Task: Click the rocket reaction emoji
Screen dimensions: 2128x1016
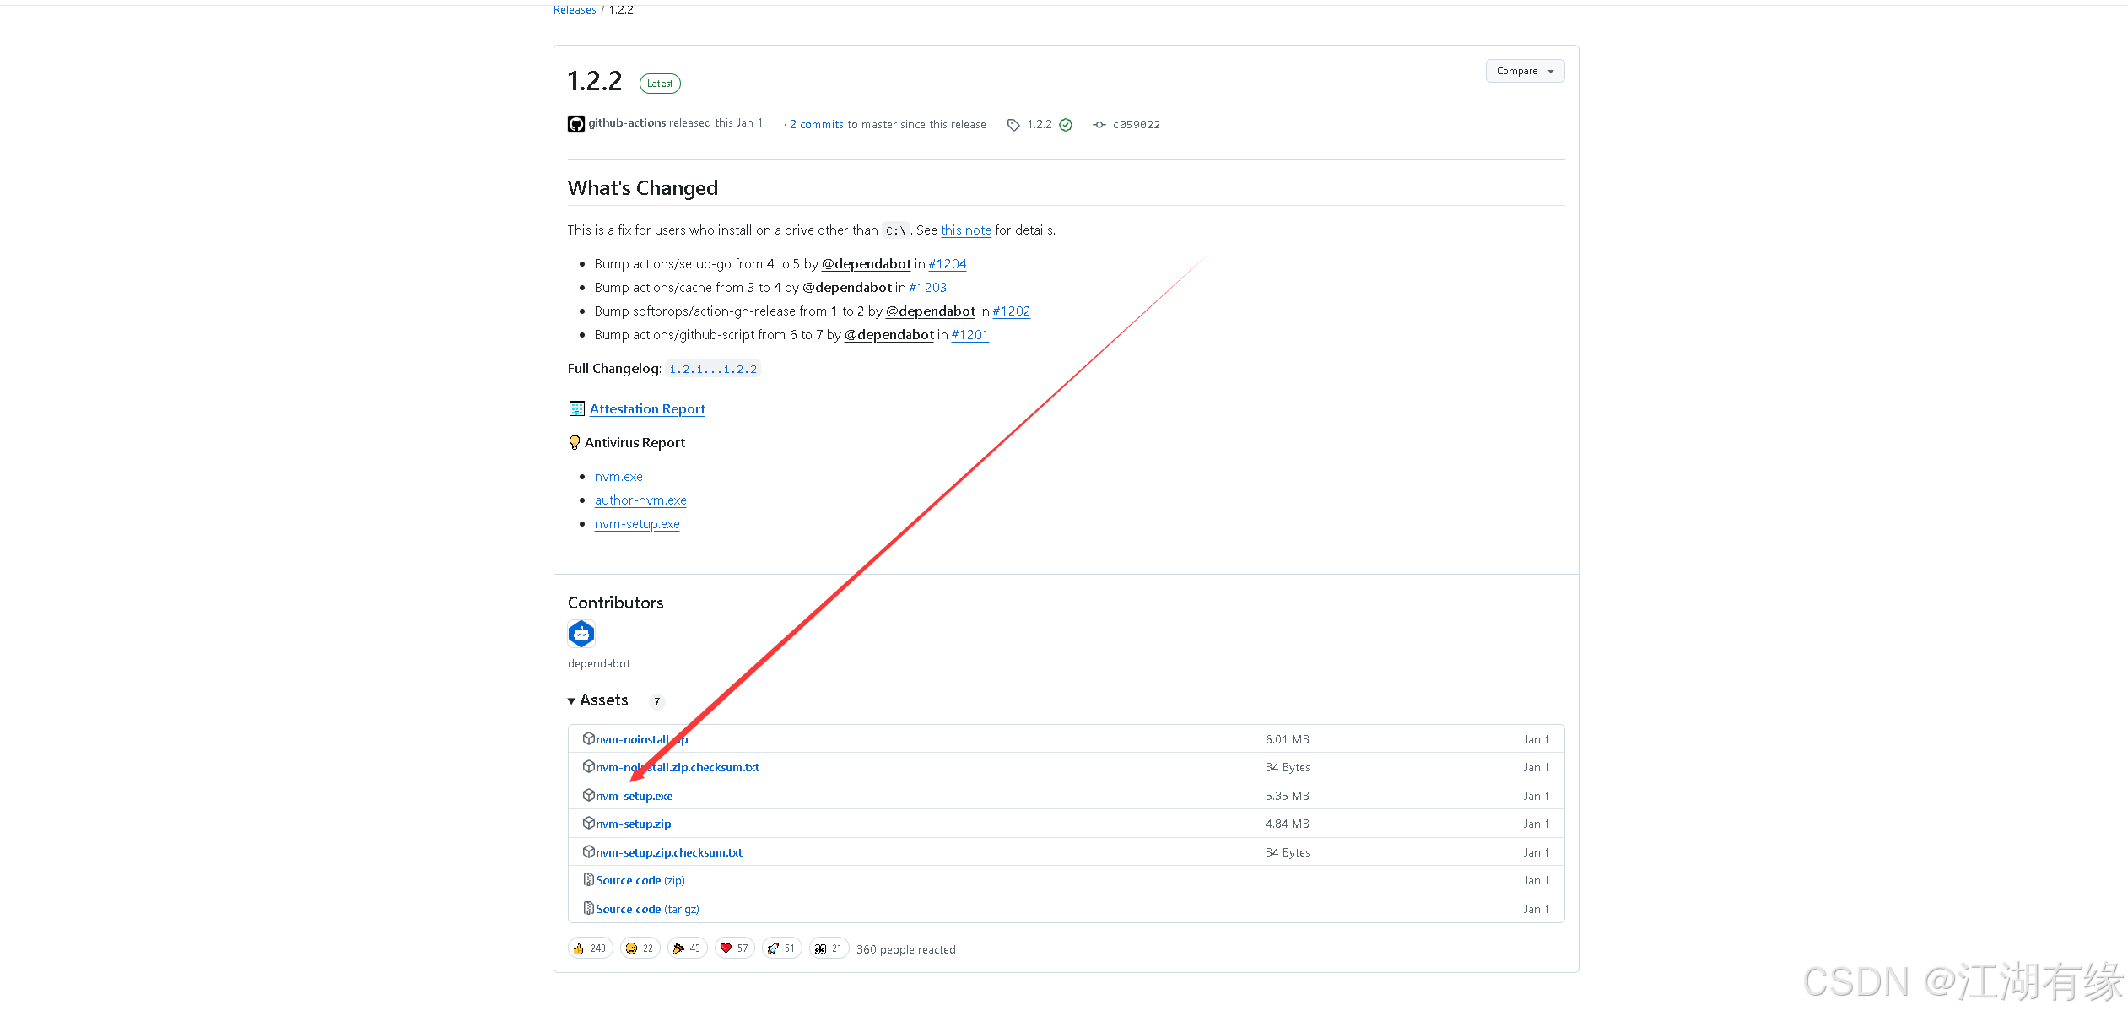Action: [773, 948]
